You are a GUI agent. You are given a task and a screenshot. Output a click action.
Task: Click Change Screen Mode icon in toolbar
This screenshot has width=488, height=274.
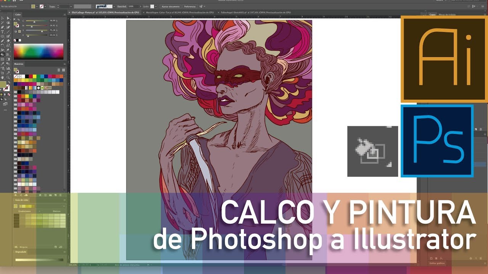[x=5, y=104]
